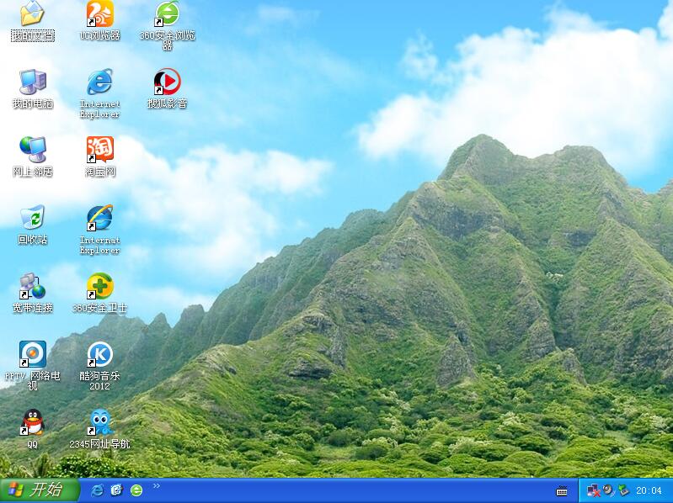Launch Internet Explorer from Quick Launch bar
Screen dimensions: 673x503
(x=97, y=490)
